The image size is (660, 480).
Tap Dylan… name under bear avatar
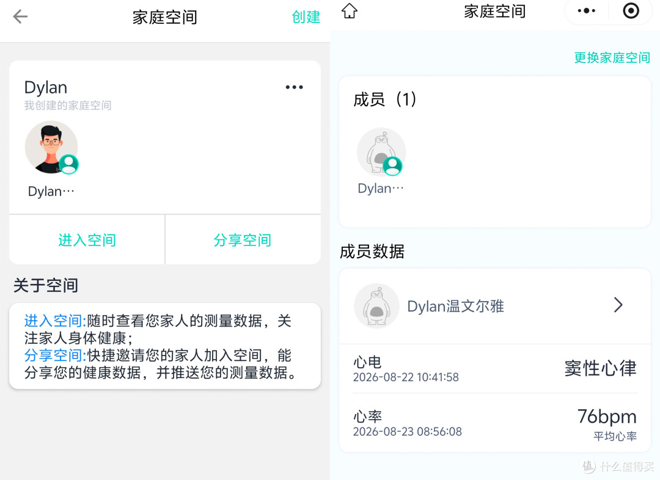[x=381, y=188]
